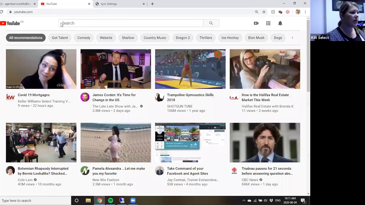365x205 pixels.
Task: Select the Ice Hockey chip
Action: (230, 38)
